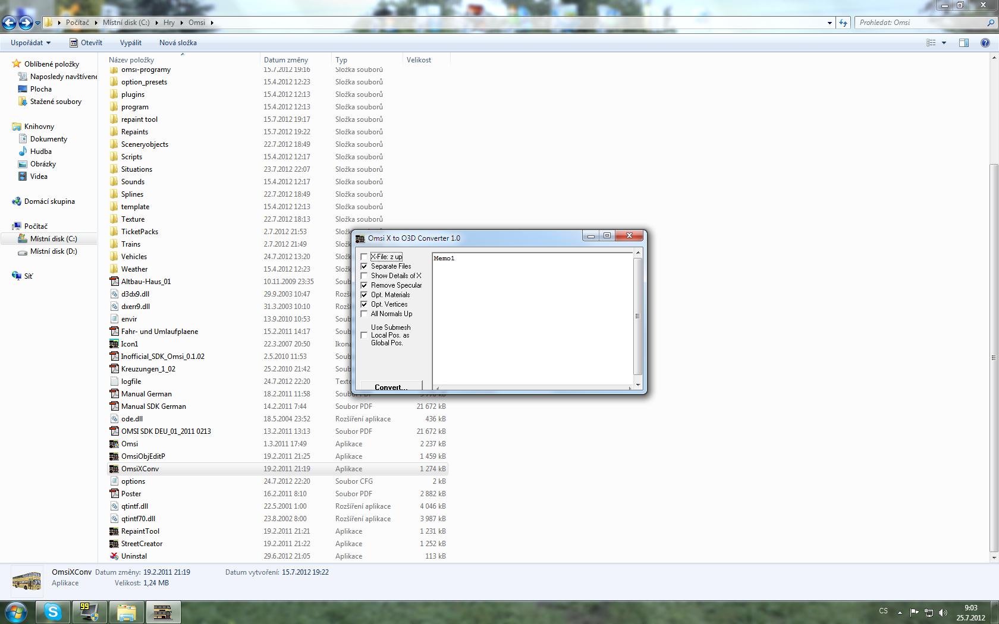Image resolution: width=999 pixels, height=624 pixels.
Task: Enable the All Normals Up checkbox
Action: pyautogui.click(x=364, y=314)
